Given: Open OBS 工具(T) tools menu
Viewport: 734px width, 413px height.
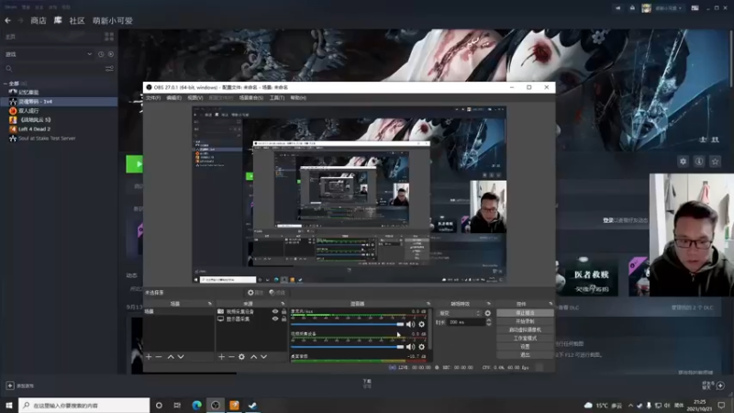Looking at the screenshot, I should click(x=277, y=98).
